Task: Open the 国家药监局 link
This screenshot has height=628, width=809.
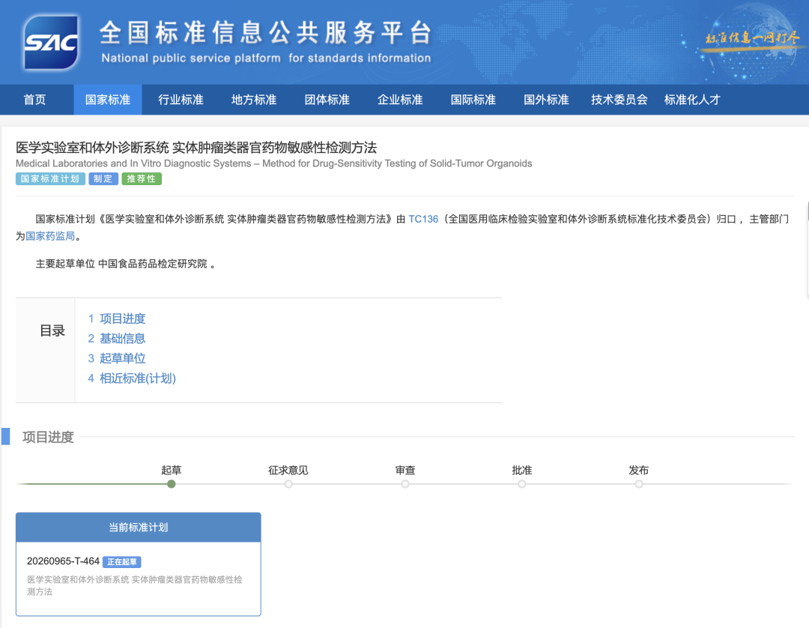Action: click(x=51, y=236)
